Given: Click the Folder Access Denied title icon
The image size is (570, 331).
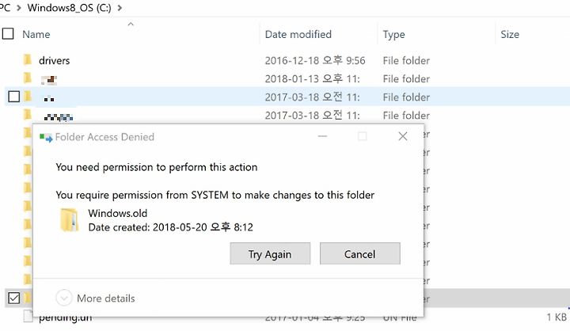Looking at the screenshot, I should [46, 138].
